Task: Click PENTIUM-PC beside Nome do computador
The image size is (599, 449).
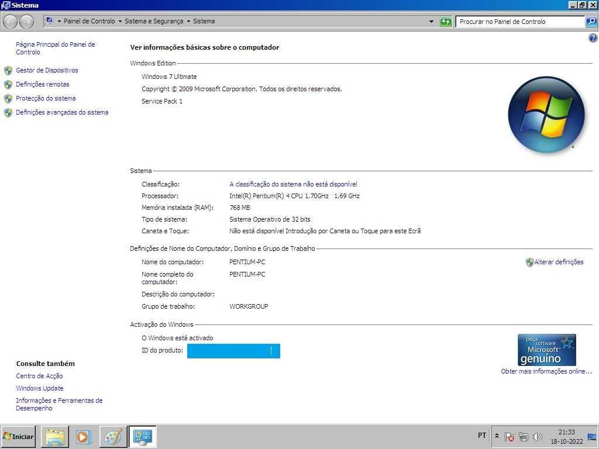Action: click(247, 263)
